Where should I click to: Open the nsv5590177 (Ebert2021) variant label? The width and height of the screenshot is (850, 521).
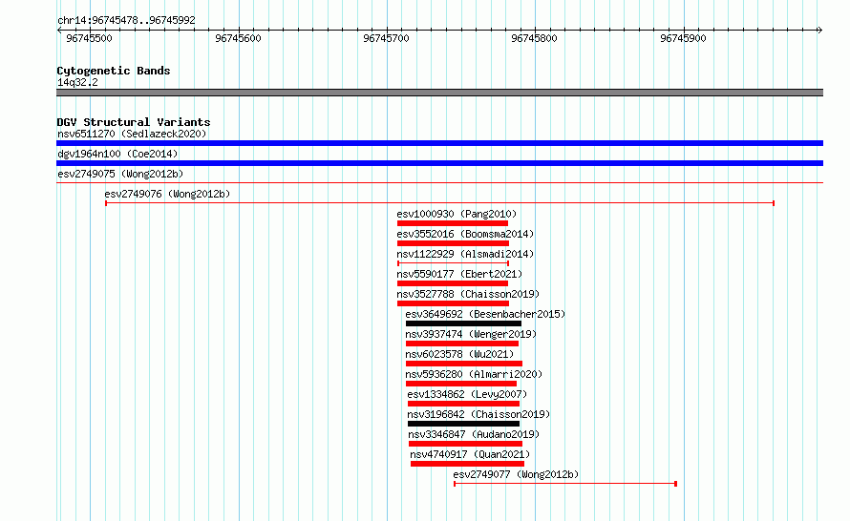[x=459, y=274]
